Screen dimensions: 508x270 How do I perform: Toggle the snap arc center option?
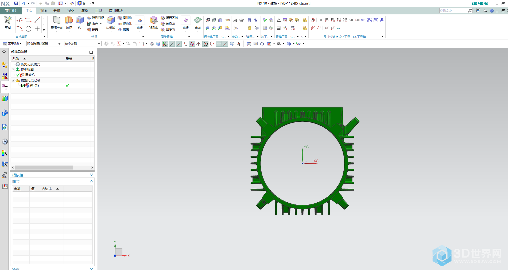click(205, 44)
